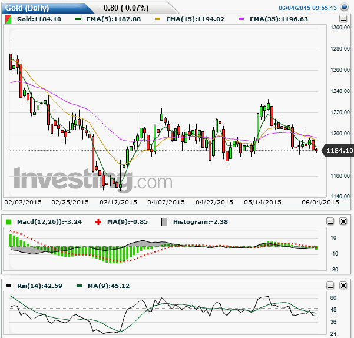Click the 1160.00 price axis label
This screenshot has width=354, height=338.
pyautogui.click(x=340, y=175)
